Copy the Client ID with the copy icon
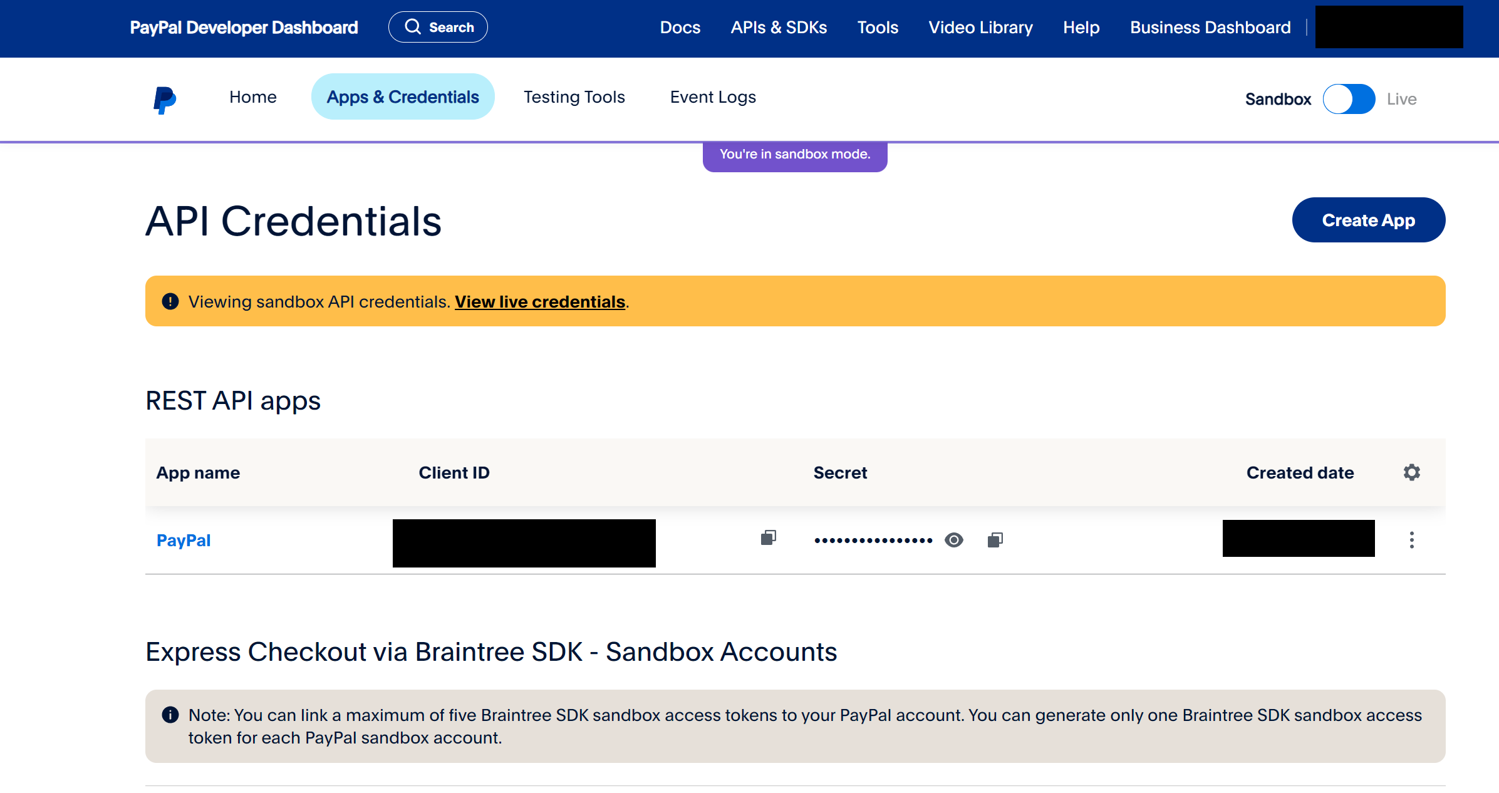Image resolution: width=1499 pixels, height=793 pixels. [x=768, y=538]
